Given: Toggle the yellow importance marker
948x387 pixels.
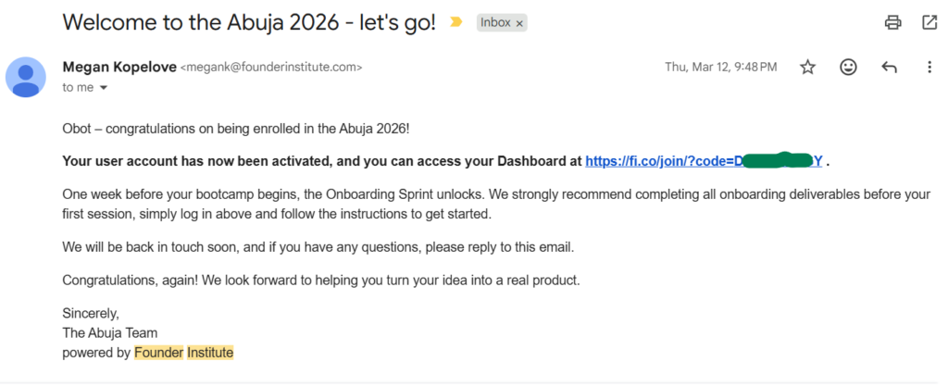Looking at the screenshot, I should (455, 22).
